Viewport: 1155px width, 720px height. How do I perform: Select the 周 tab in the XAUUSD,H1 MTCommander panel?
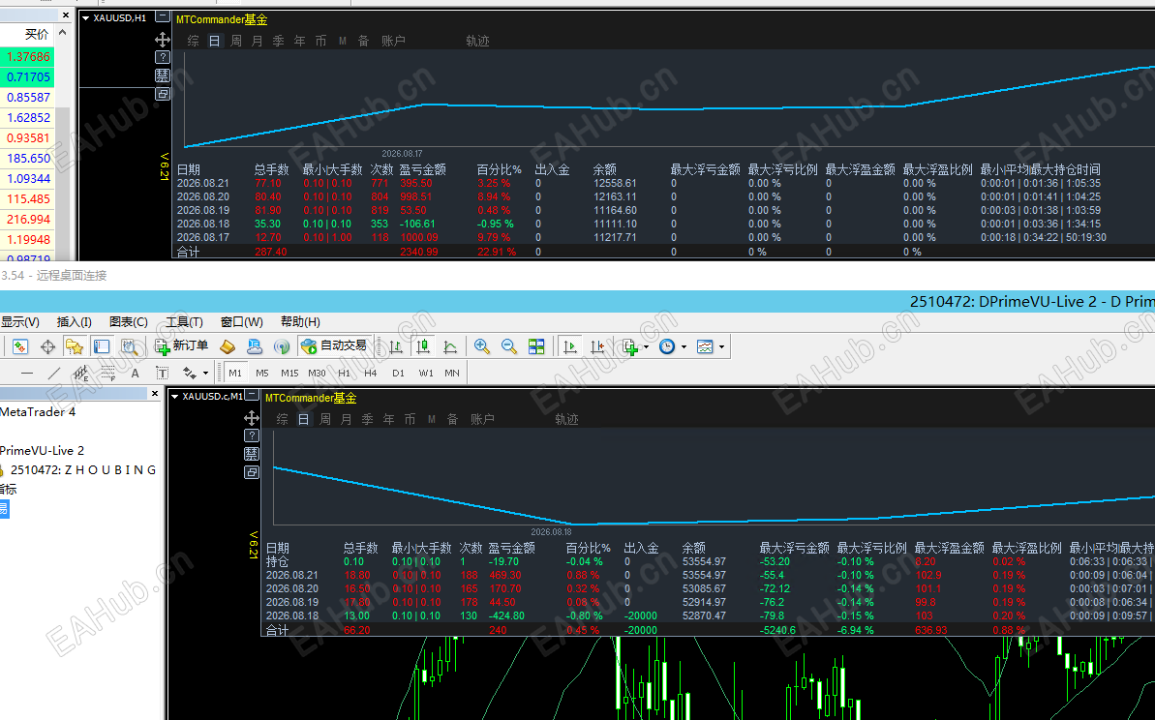coord(235,42)
